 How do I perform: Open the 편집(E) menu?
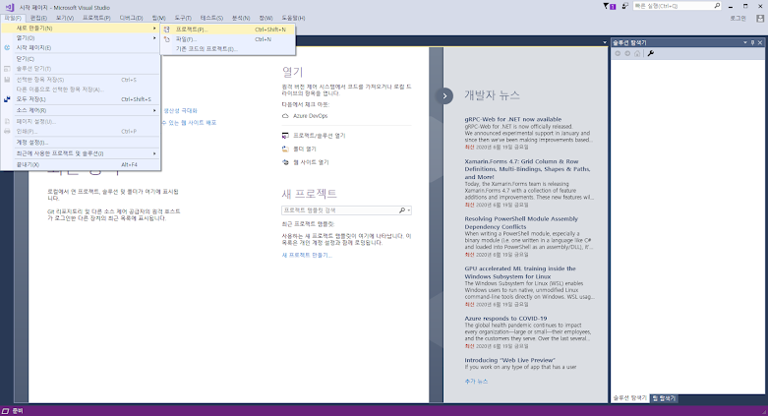pyautogui.click(x=38, y=18)
